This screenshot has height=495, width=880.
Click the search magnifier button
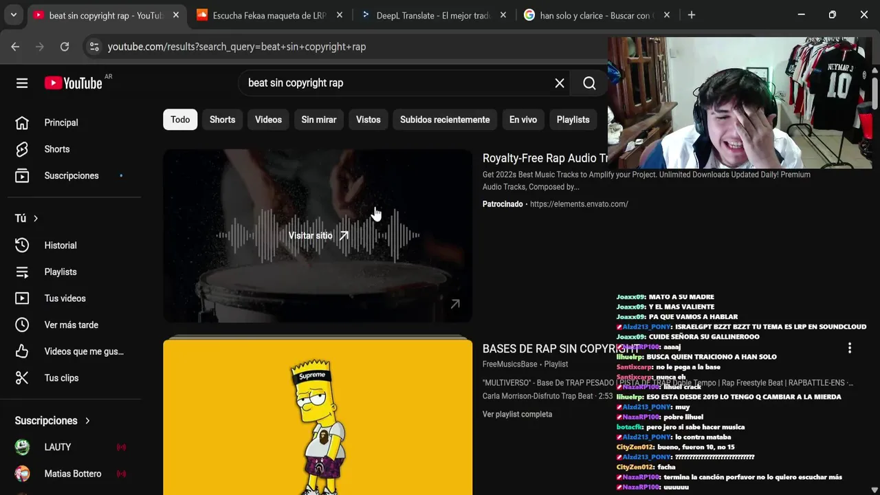(x=589, y=83)
